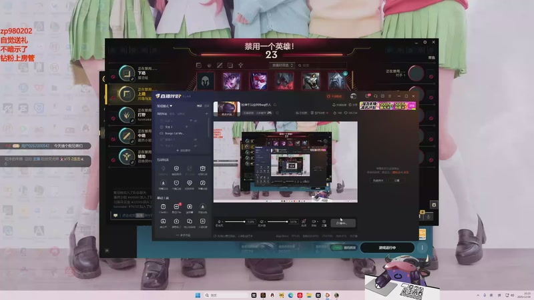The height and width of the screenshot is (300, 534).
Task: Open the three-dot menu beside 游戏运行中
Action: [x=423, y=247]
